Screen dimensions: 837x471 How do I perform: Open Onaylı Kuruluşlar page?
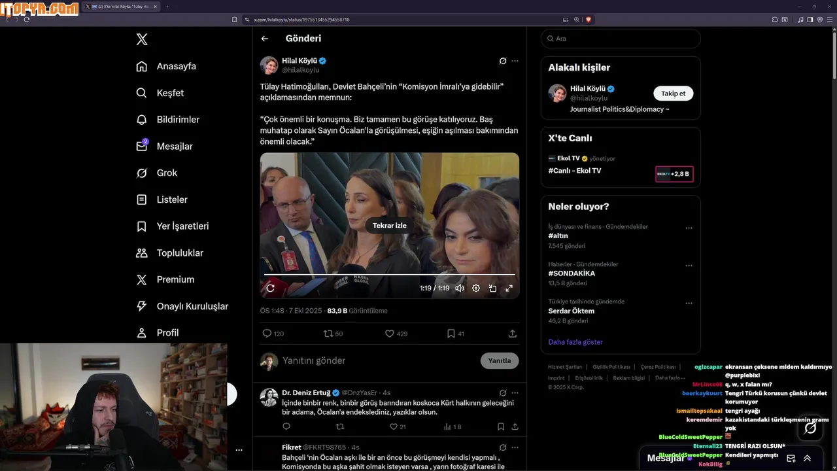(x=182, y=306)
